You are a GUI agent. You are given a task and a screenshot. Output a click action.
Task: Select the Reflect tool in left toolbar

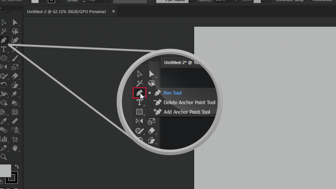pyautogui.click(x=4, y=67)
